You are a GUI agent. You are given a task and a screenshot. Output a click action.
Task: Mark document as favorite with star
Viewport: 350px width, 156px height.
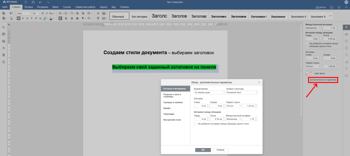(339, 7)
